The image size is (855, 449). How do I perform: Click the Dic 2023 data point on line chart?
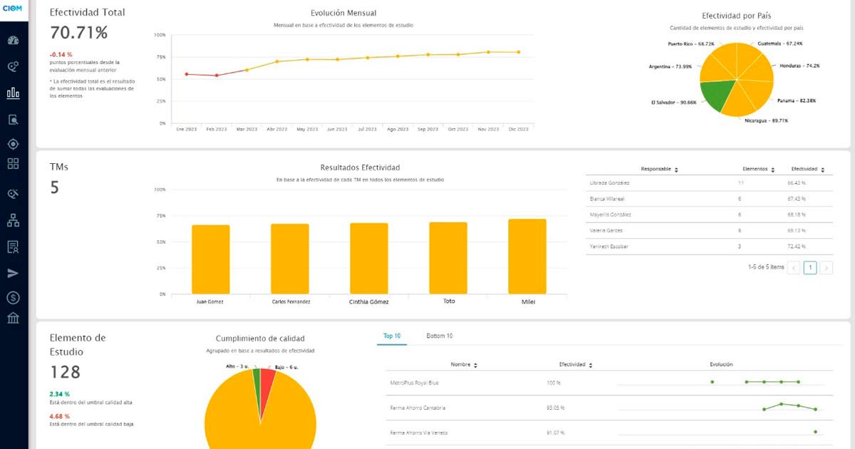[519, 52]
